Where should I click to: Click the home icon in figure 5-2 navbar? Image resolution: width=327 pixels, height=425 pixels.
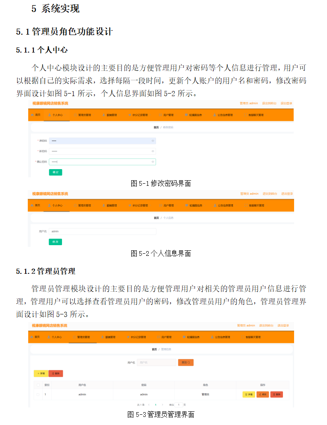pos(32,205)
